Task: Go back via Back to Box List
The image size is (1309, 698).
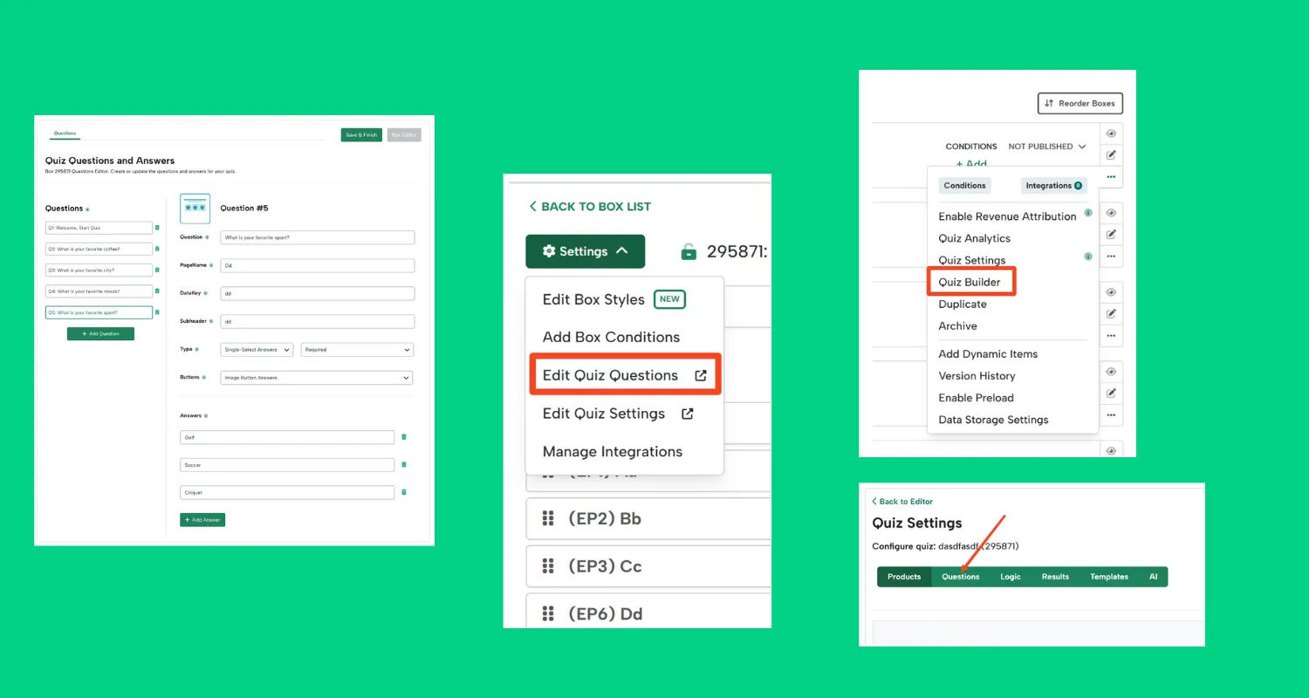Action: click(591, 207)
